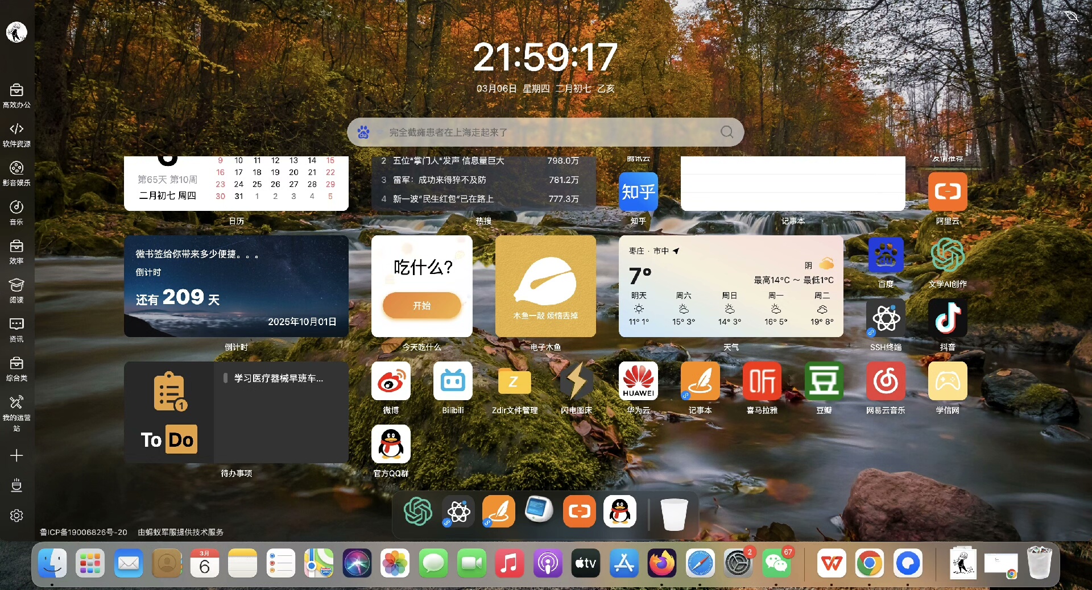
Task: Switch to the 软件资源 category
Action: pos(16,135)
